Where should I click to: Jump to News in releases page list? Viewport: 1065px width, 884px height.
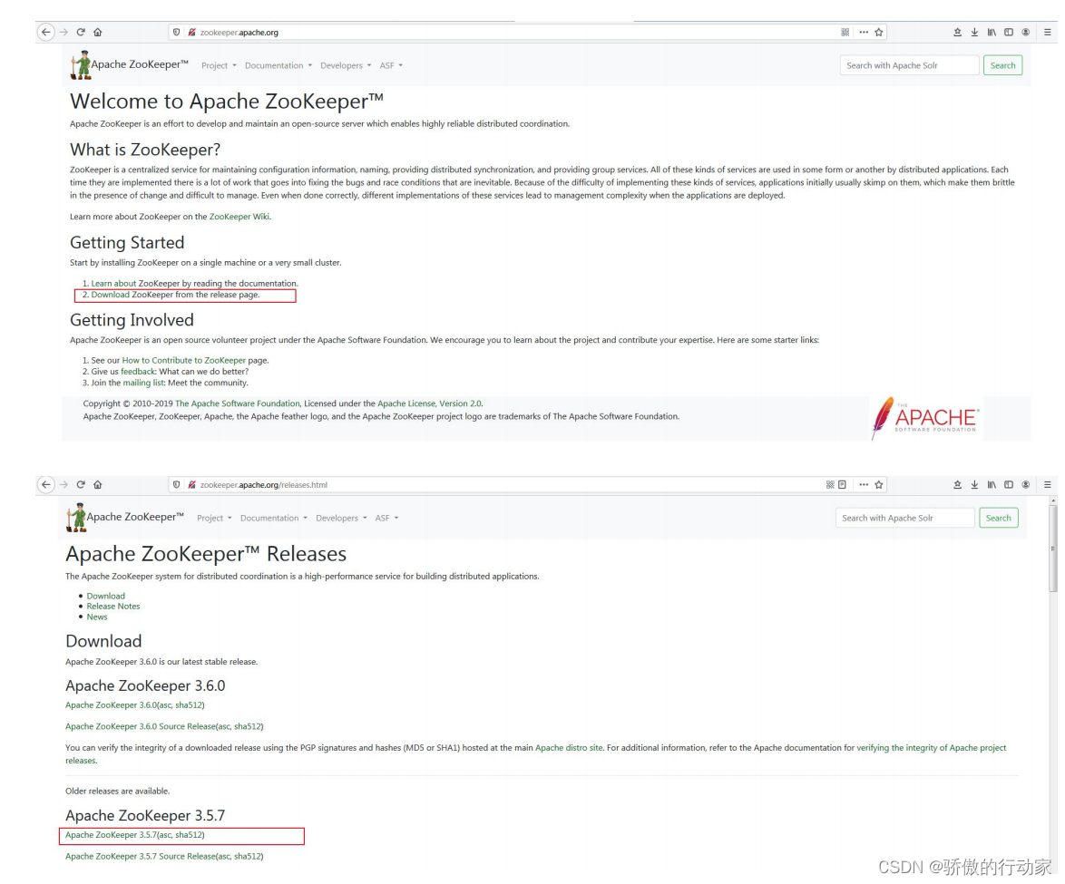[96, 617]
